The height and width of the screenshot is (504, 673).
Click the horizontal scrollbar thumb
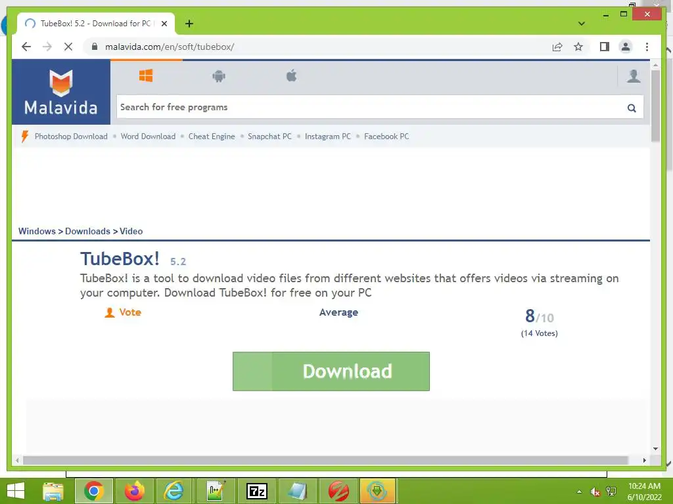[x=325, y=460]
